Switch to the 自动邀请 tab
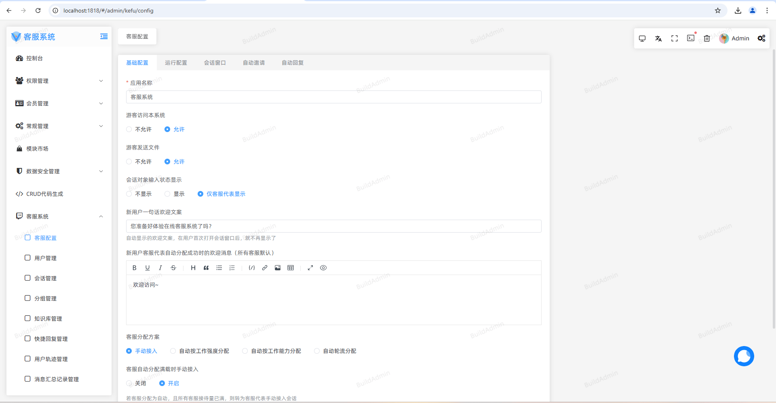 (x=254, y=63)
